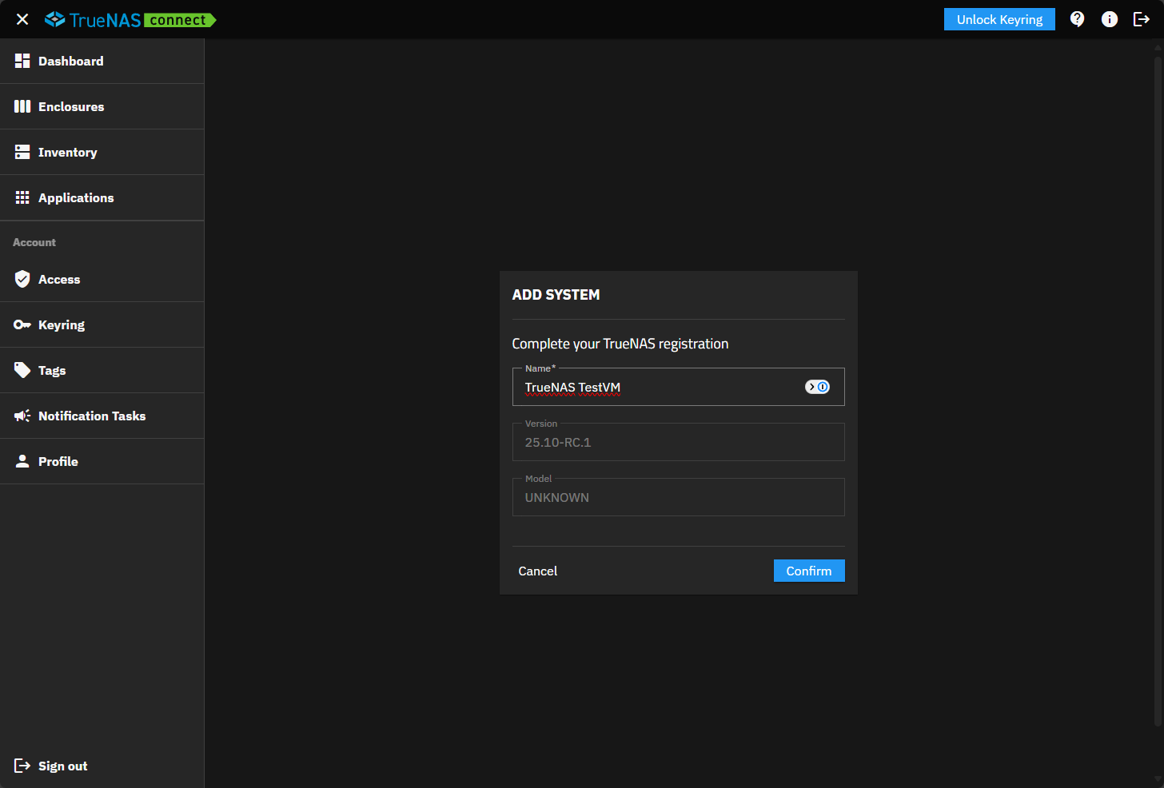Click the Profile person icon

[x=22, y=461]
